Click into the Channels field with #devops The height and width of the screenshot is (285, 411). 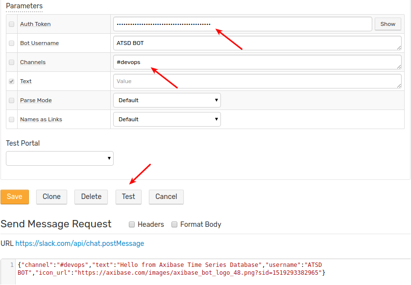257,62
